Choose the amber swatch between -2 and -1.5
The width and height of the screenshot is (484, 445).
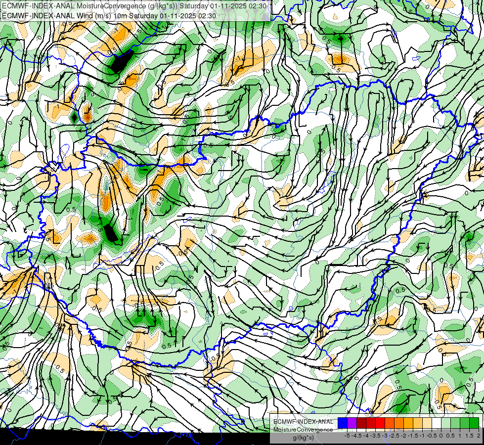408,423
